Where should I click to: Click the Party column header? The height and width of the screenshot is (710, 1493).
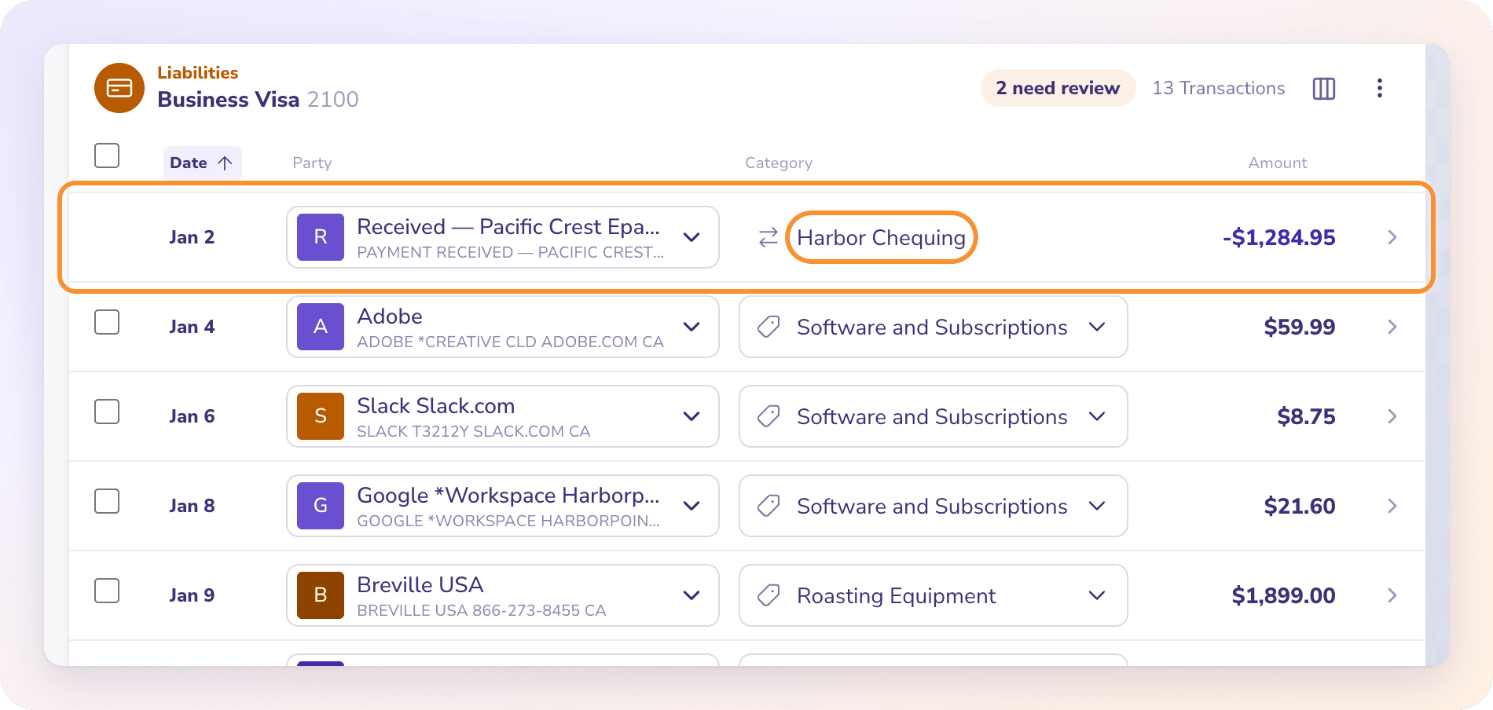coord(312,163)
